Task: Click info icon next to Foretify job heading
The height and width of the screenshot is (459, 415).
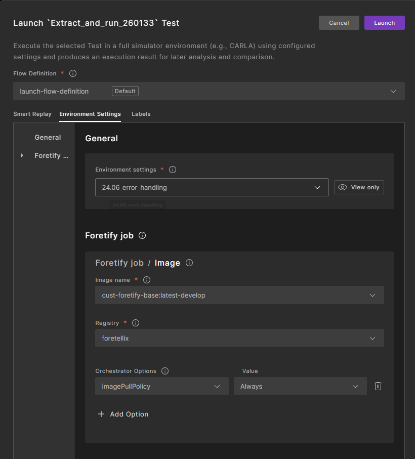Action: click(x=142, y=235)
